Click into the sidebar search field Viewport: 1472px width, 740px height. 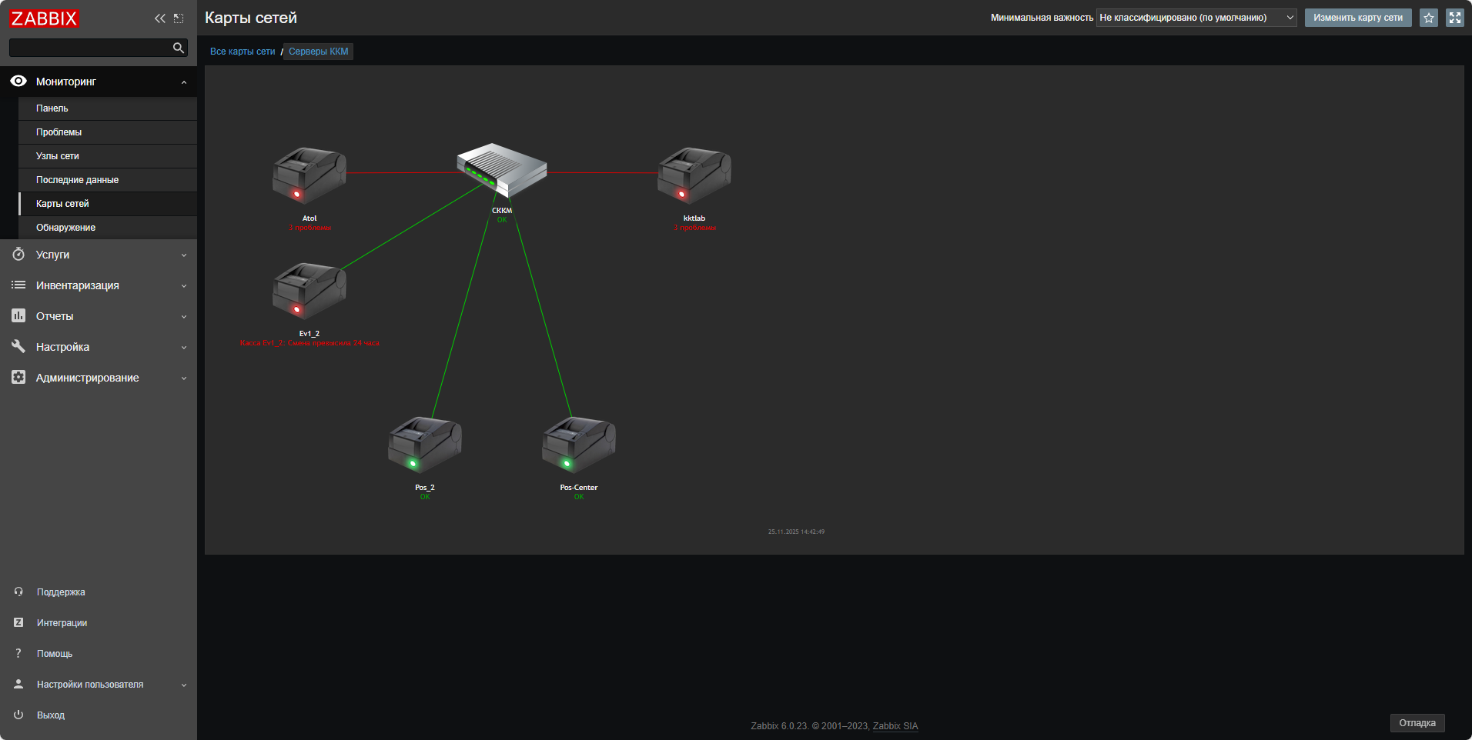tap(89, 48)
